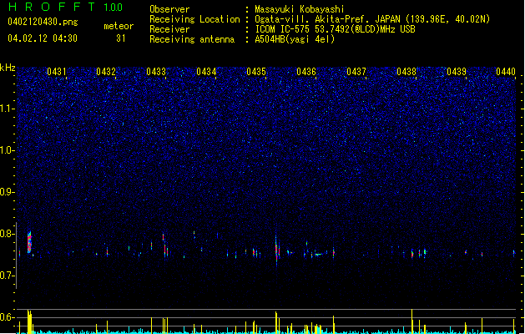Image resolution: width=525 pixels, height=334 pixels.
Task: Click the ICOM IC-575 receiver text
Action: (335, 29)
